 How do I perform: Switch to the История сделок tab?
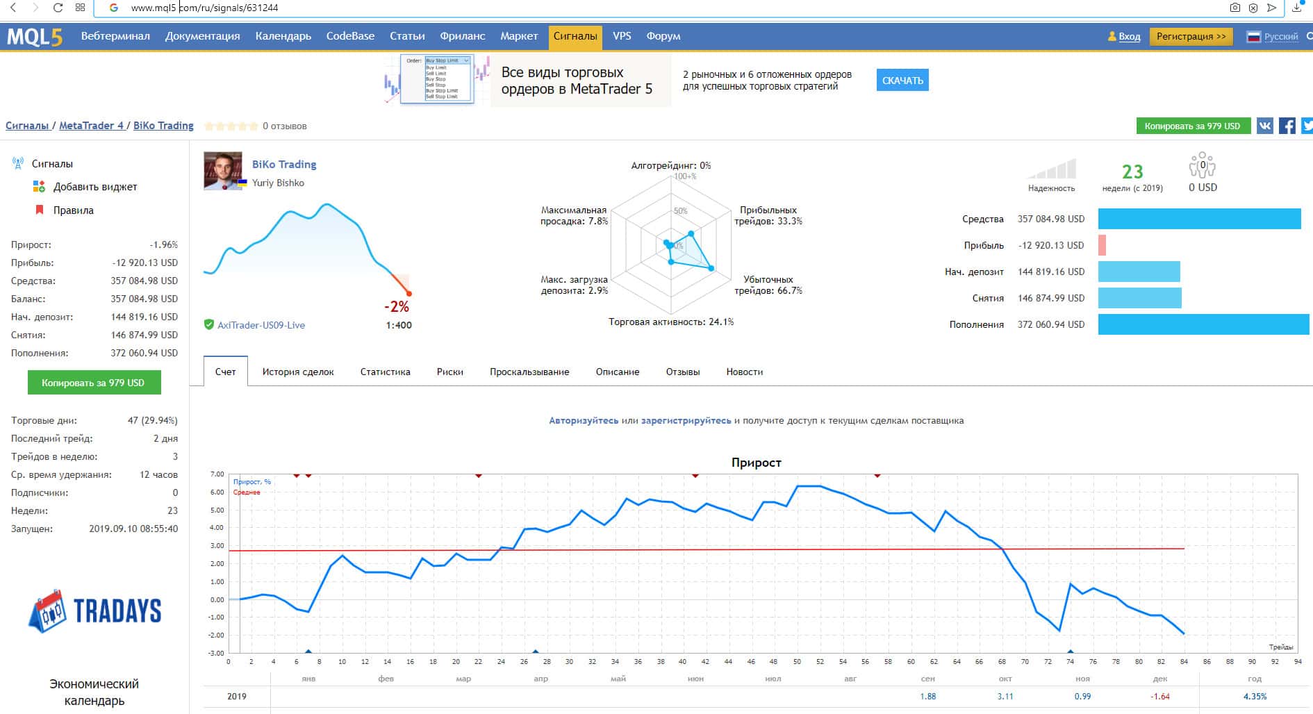298,372
